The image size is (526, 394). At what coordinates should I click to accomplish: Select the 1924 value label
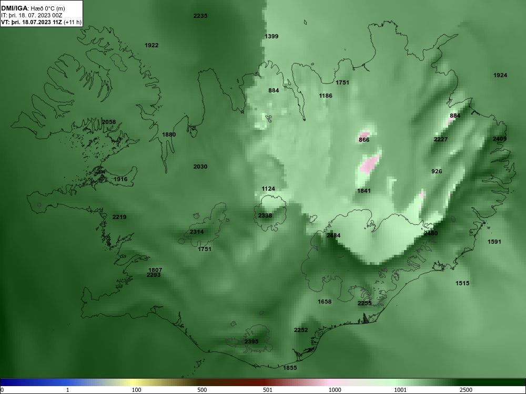coord(500,75)
